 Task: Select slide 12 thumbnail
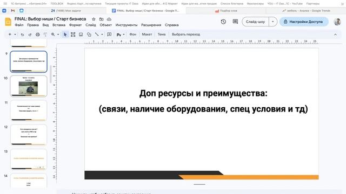click(x=29, y=135)
